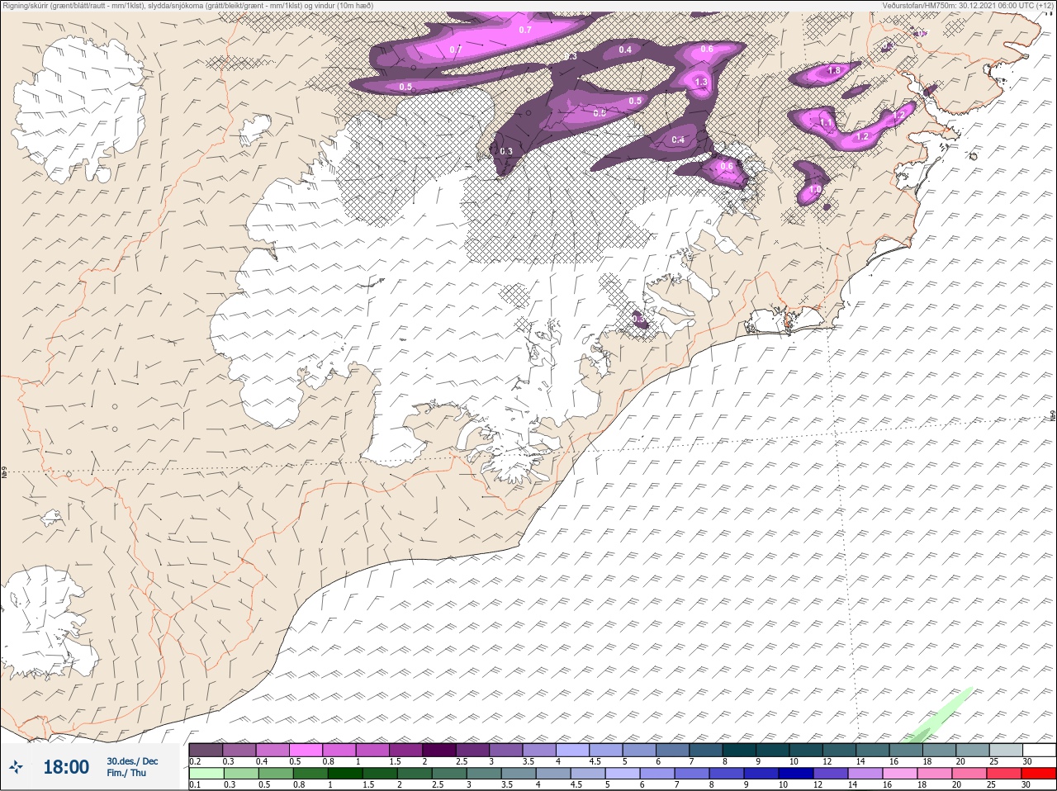Pick the dark plum 0.2 swatch, upper legend

coord(206,750)
